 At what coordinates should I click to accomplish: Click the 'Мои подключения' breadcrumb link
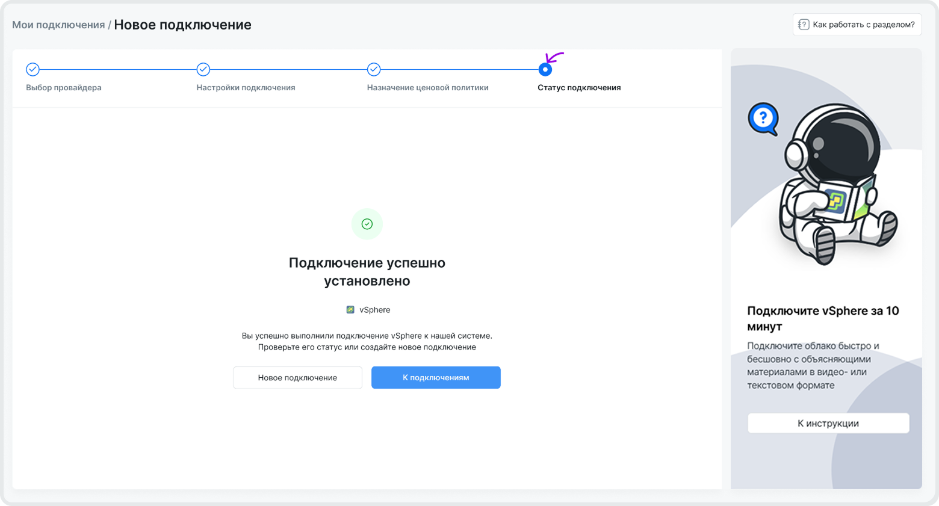coord(58,25)
